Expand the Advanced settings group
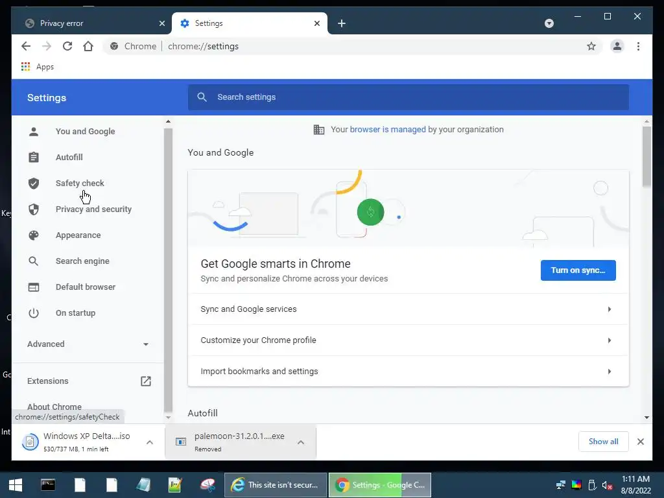Image resolution: width=664 pixels, height=498 pixels. pyautogui.click(x=88, y=344)
